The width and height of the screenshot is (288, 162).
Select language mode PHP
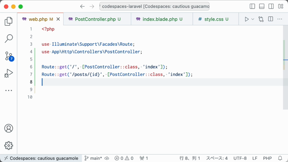click(267, 158)
